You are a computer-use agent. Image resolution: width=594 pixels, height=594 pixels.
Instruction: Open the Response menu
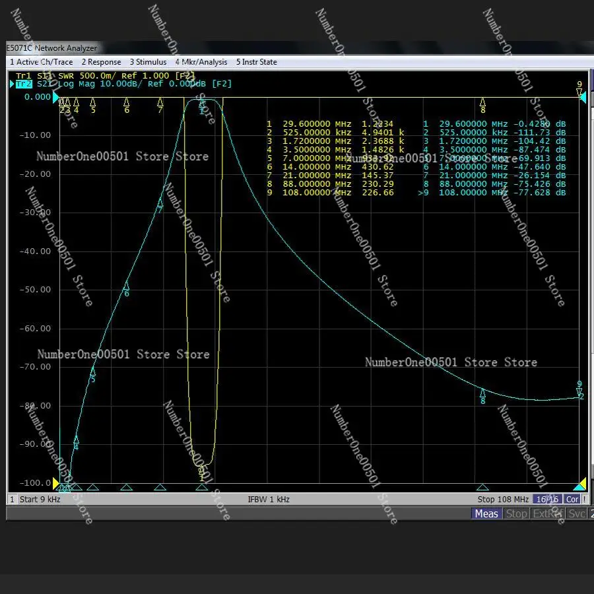pos(102,62)
